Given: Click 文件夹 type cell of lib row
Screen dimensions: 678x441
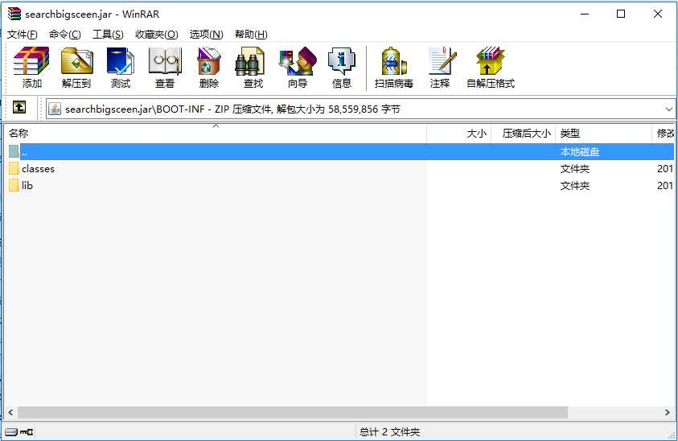Looking at the screenshot, I should tap(575, 186).
